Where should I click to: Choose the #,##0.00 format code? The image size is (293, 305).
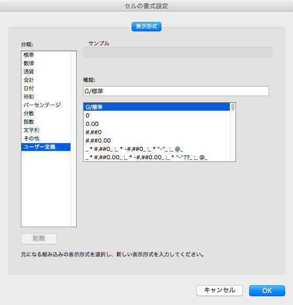[x=157, y=140]
